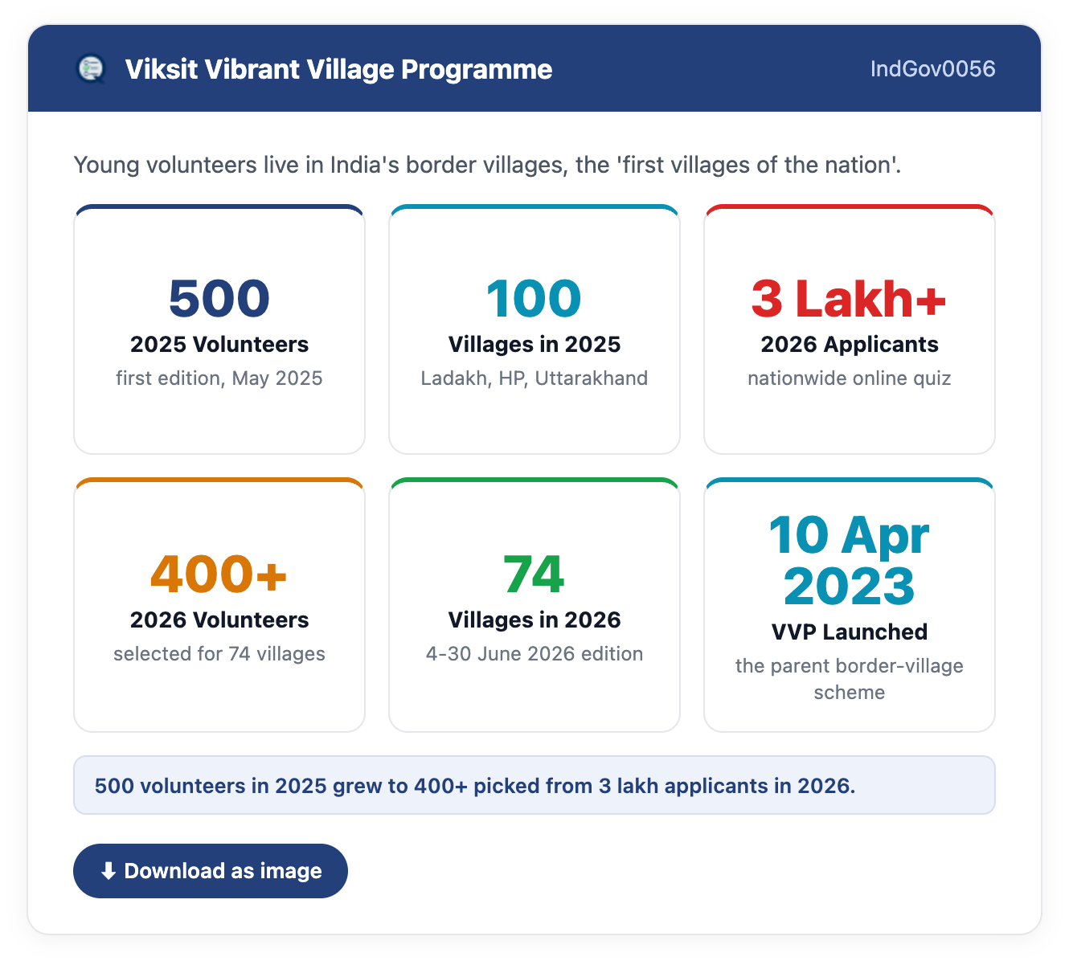Screen dimensions: 1069x965
Task: Click the large red 3 Lakh+ figure
Action: point(850,298)
